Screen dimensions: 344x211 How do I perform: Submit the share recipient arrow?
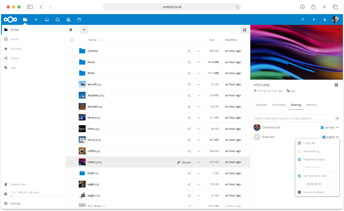pos(337,118)
